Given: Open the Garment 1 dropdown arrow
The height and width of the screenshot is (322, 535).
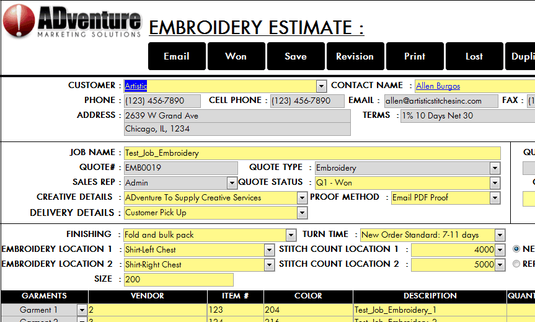Looking at the screenshot, I should click(82, 310).
